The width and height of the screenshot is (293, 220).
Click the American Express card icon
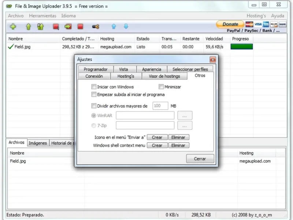[266, 24]
